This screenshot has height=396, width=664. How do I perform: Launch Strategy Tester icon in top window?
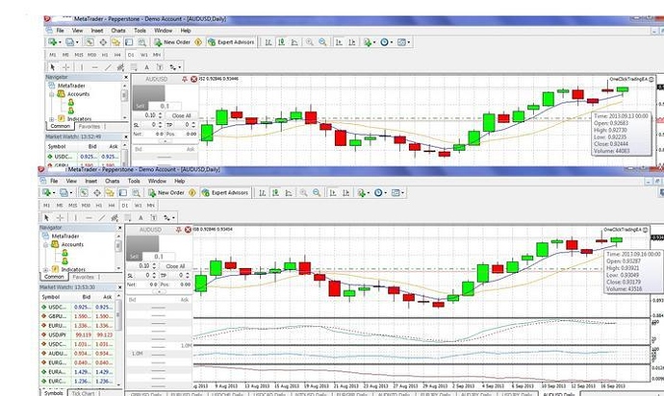(141, 42)
